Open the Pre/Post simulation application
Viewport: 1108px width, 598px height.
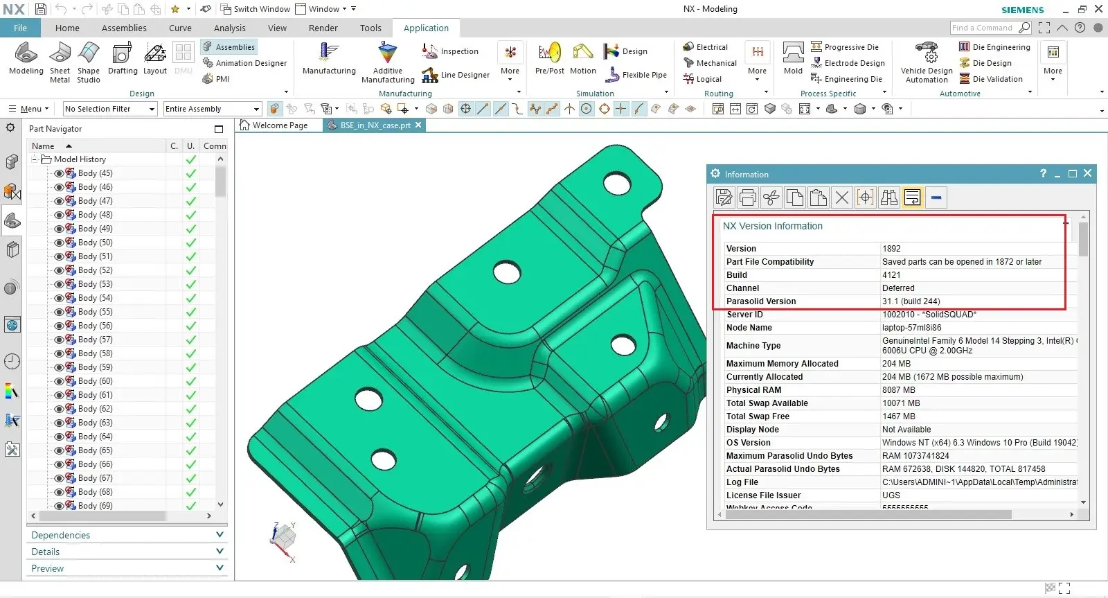tap(550, 59)
